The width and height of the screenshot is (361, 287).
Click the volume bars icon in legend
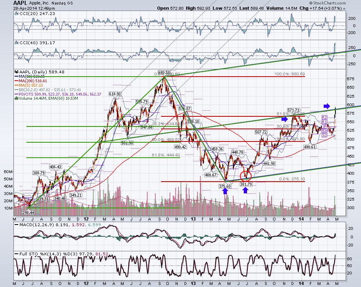[x=16, y=98]
